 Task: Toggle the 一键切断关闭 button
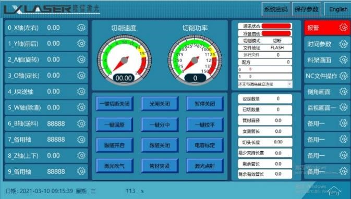tap(115, 104)
